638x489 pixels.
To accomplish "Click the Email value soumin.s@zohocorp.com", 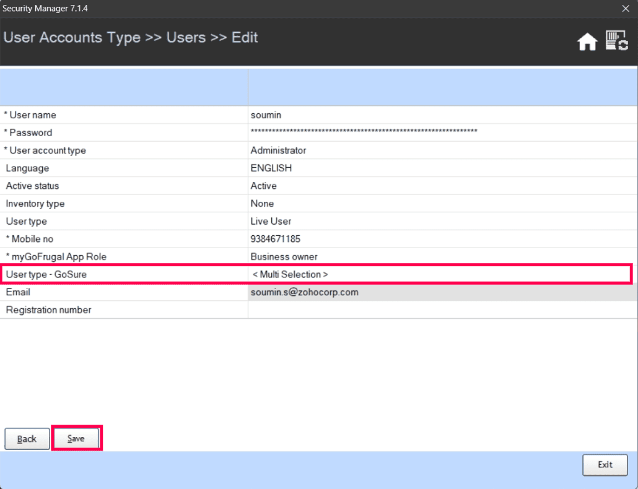I will [x=443, y=292].
